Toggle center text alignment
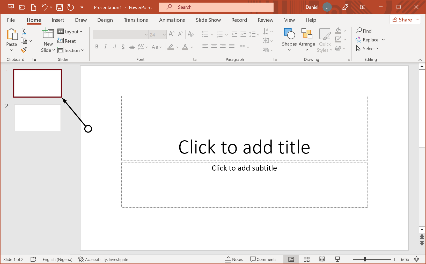The image size is (426, 264). [214, 47]
